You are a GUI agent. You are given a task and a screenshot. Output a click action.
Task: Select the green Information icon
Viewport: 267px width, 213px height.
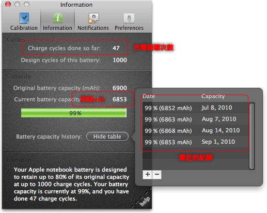58,18
